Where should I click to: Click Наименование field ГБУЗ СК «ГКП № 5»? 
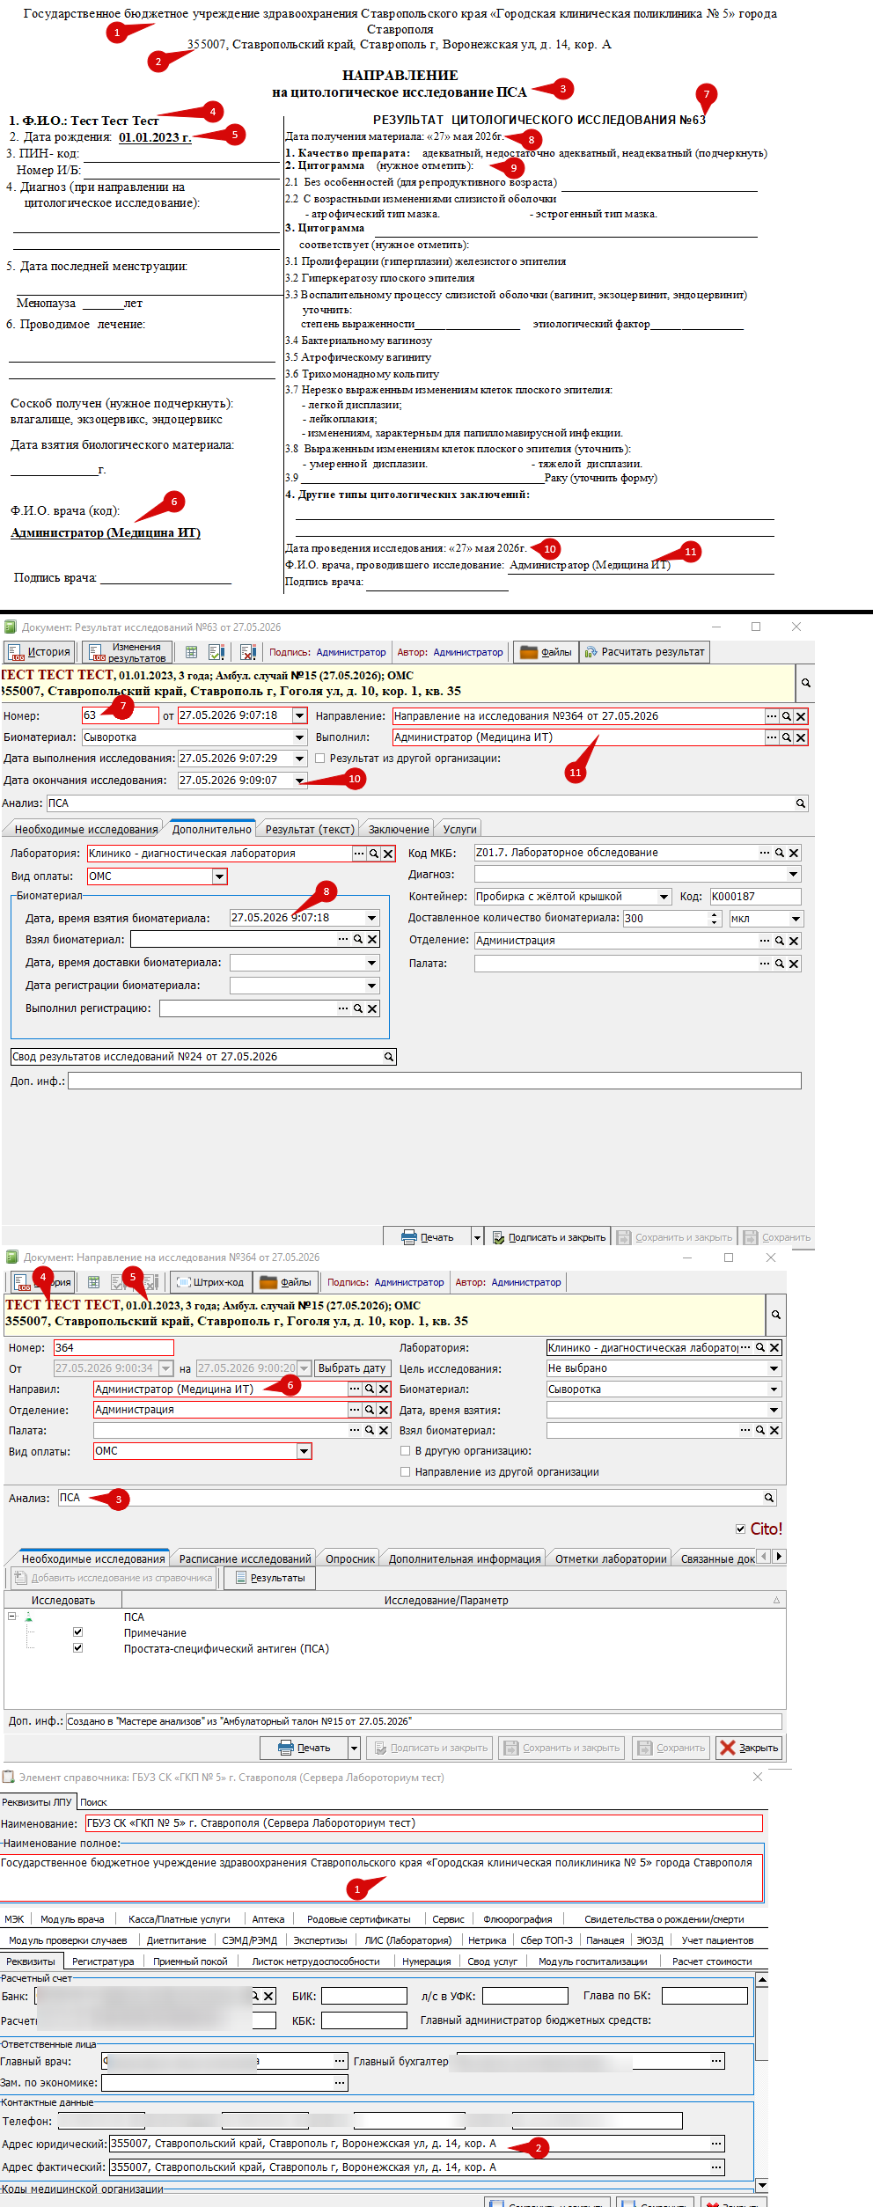(x=423, y=1823)
